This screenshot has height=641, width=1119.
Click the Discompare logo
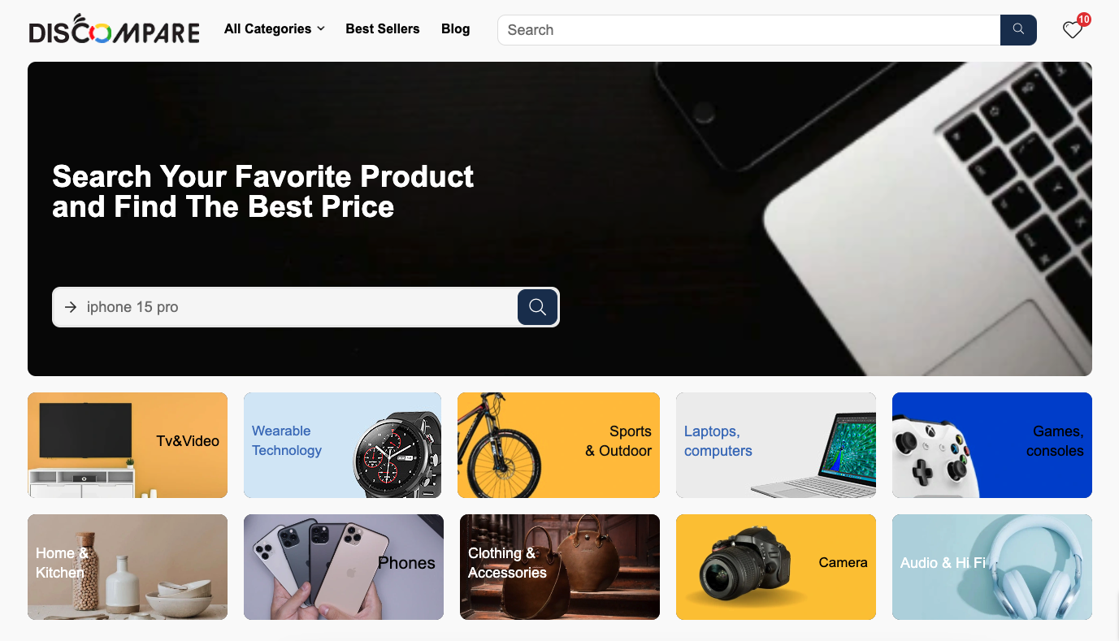coord(114,29)
